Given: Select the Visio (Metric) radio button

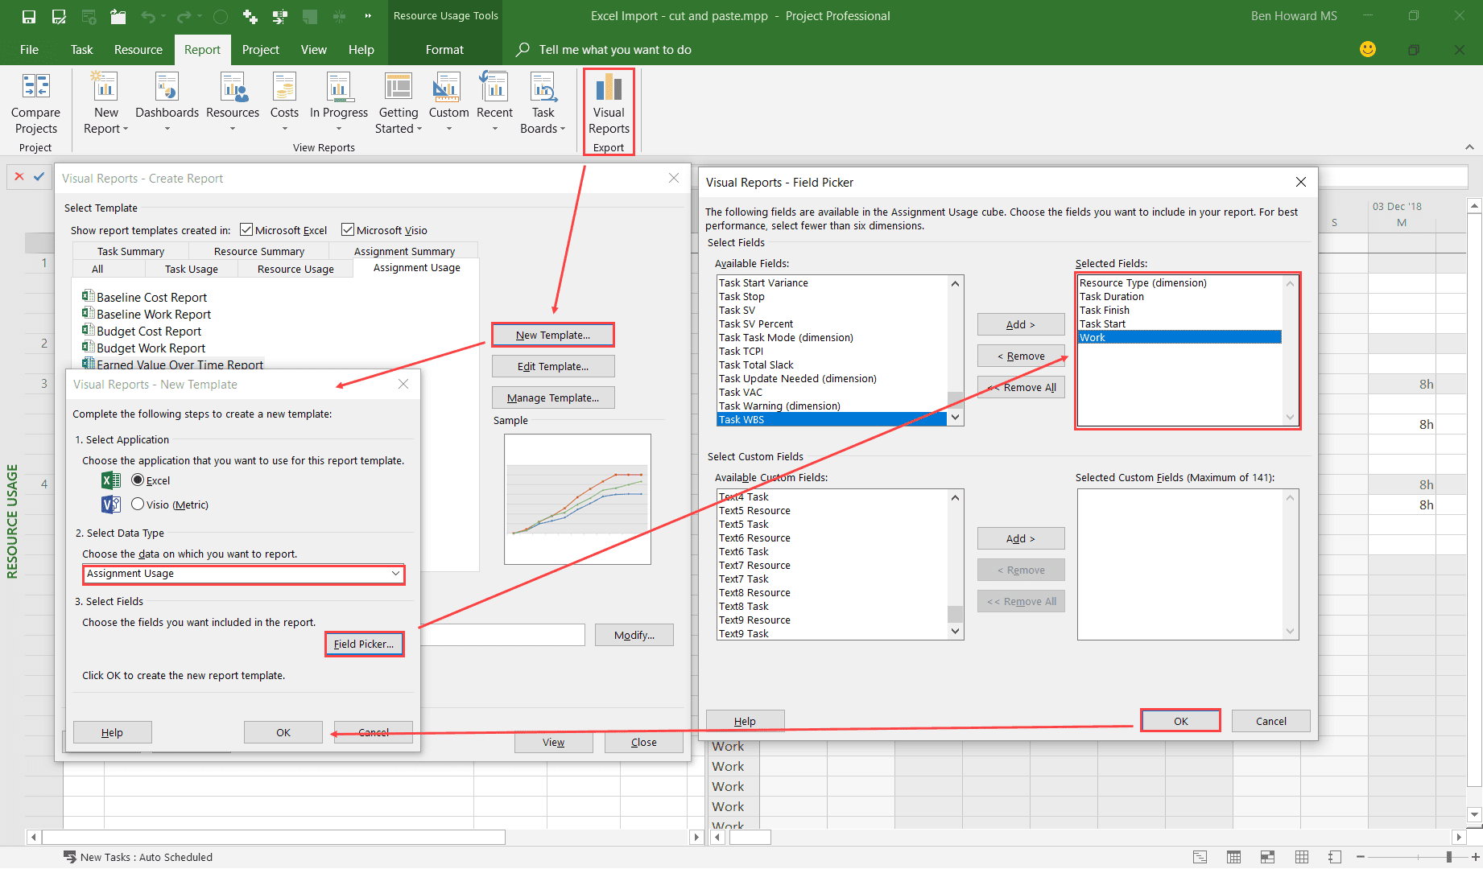Looking at the screenshot, I should [138, 504].
